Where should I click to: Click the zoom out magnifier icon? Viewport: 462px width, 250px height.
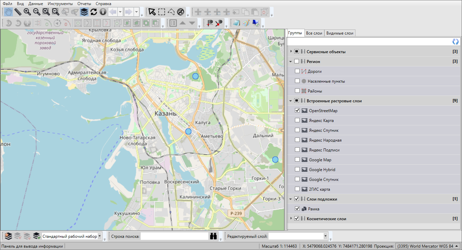coord(37,12)
